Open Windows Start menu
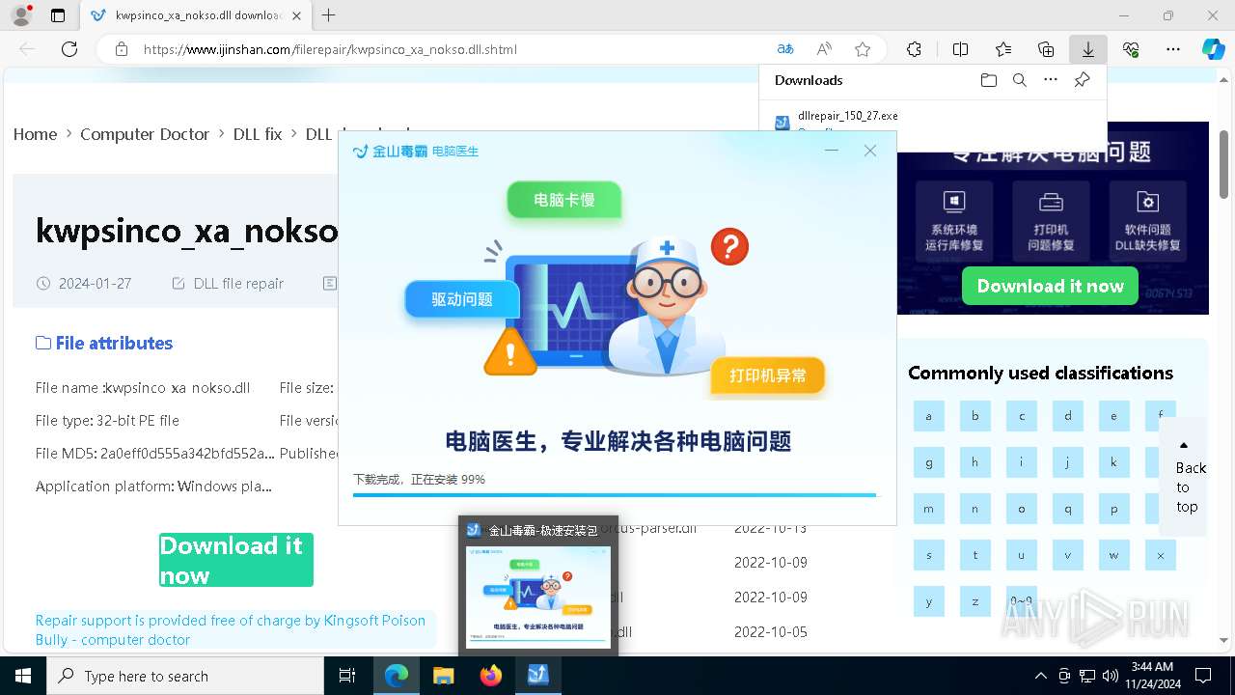 pos(22,676)
